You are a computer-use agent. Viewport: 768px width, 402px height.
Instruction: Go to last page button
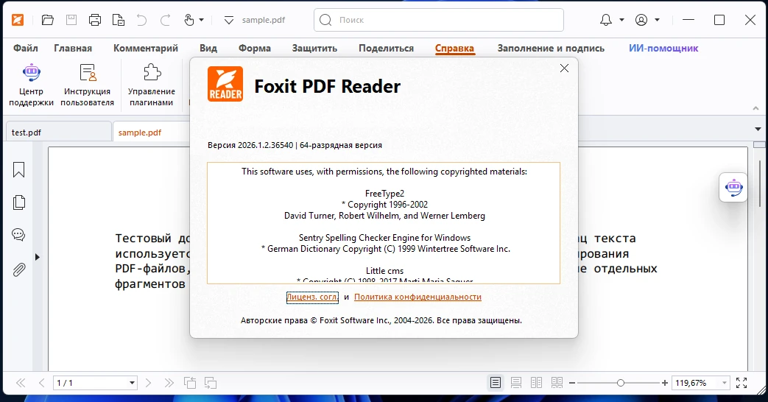coord(169,383)
